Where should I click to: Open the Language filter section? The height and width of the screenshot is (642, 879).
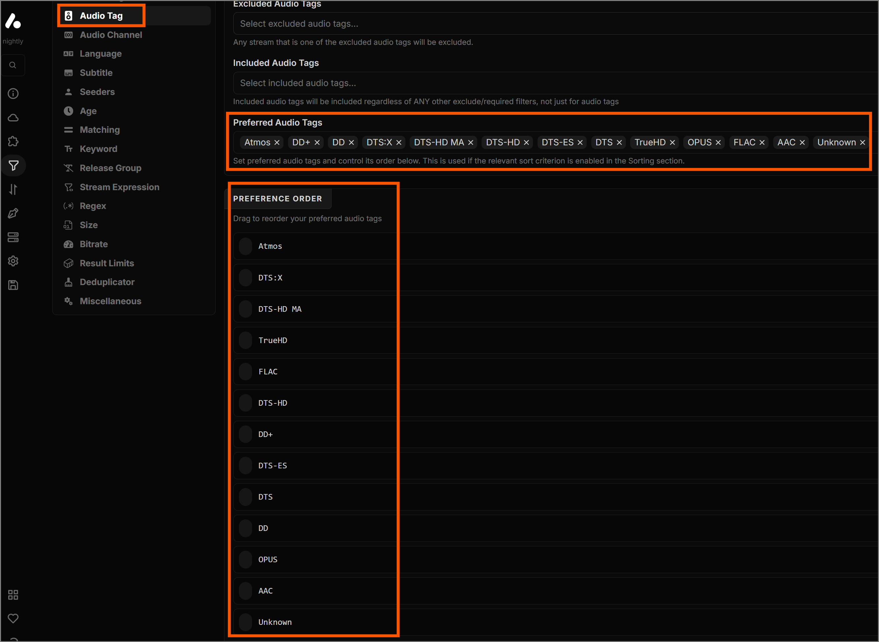click(134, 54)
